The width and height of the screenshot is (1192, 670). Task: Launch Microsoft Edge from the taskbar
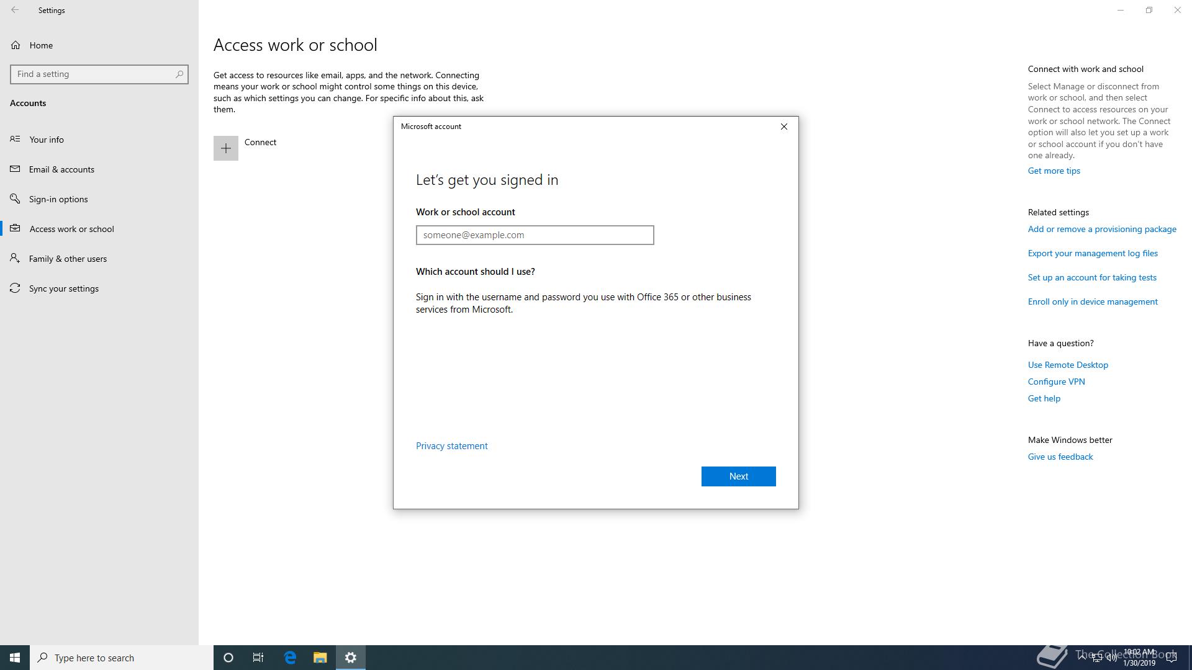pyautogui.click(x=290, y=658)
